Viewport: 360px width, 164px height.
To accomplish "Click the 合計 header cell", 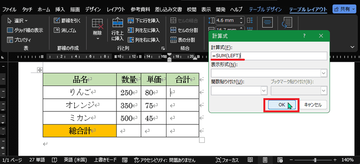I will point(183,80).
